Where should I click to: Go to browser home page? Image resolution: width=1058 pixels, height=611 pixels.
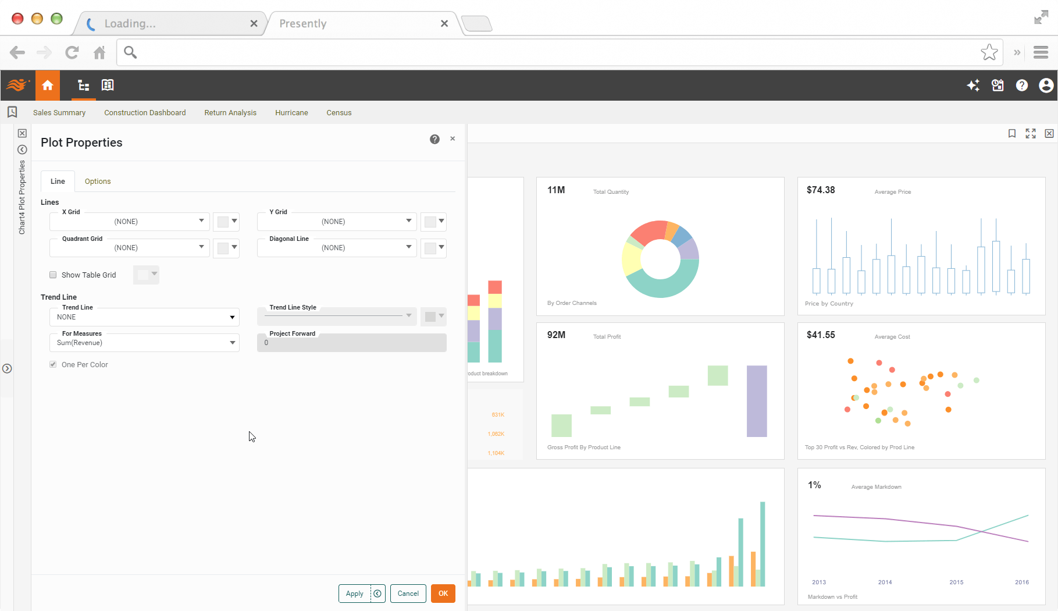pos(99,52)
